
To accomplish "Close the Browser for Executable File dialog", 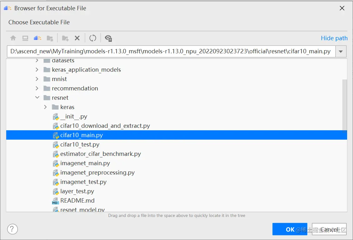I will [342, 8].
